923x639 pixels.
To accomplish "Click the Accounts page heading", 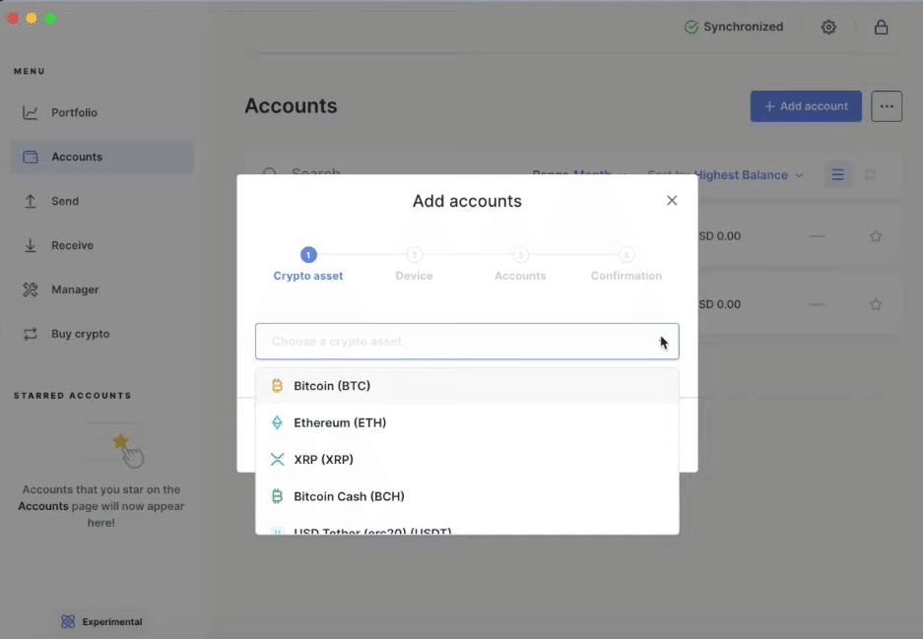I will click(291, 106).
